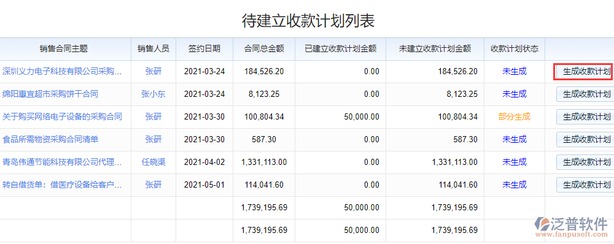614x244 pixels.
Task: Click salesperson 任晓渠
Action: [x=153, y=162]
